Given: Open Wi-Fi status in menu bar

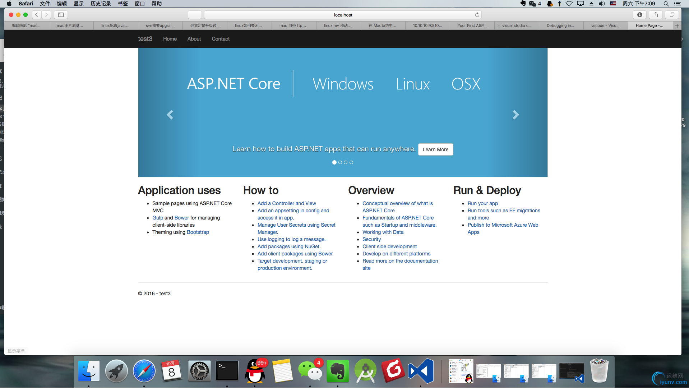Looking at the screenshot, I should click(x=569, y=4).
